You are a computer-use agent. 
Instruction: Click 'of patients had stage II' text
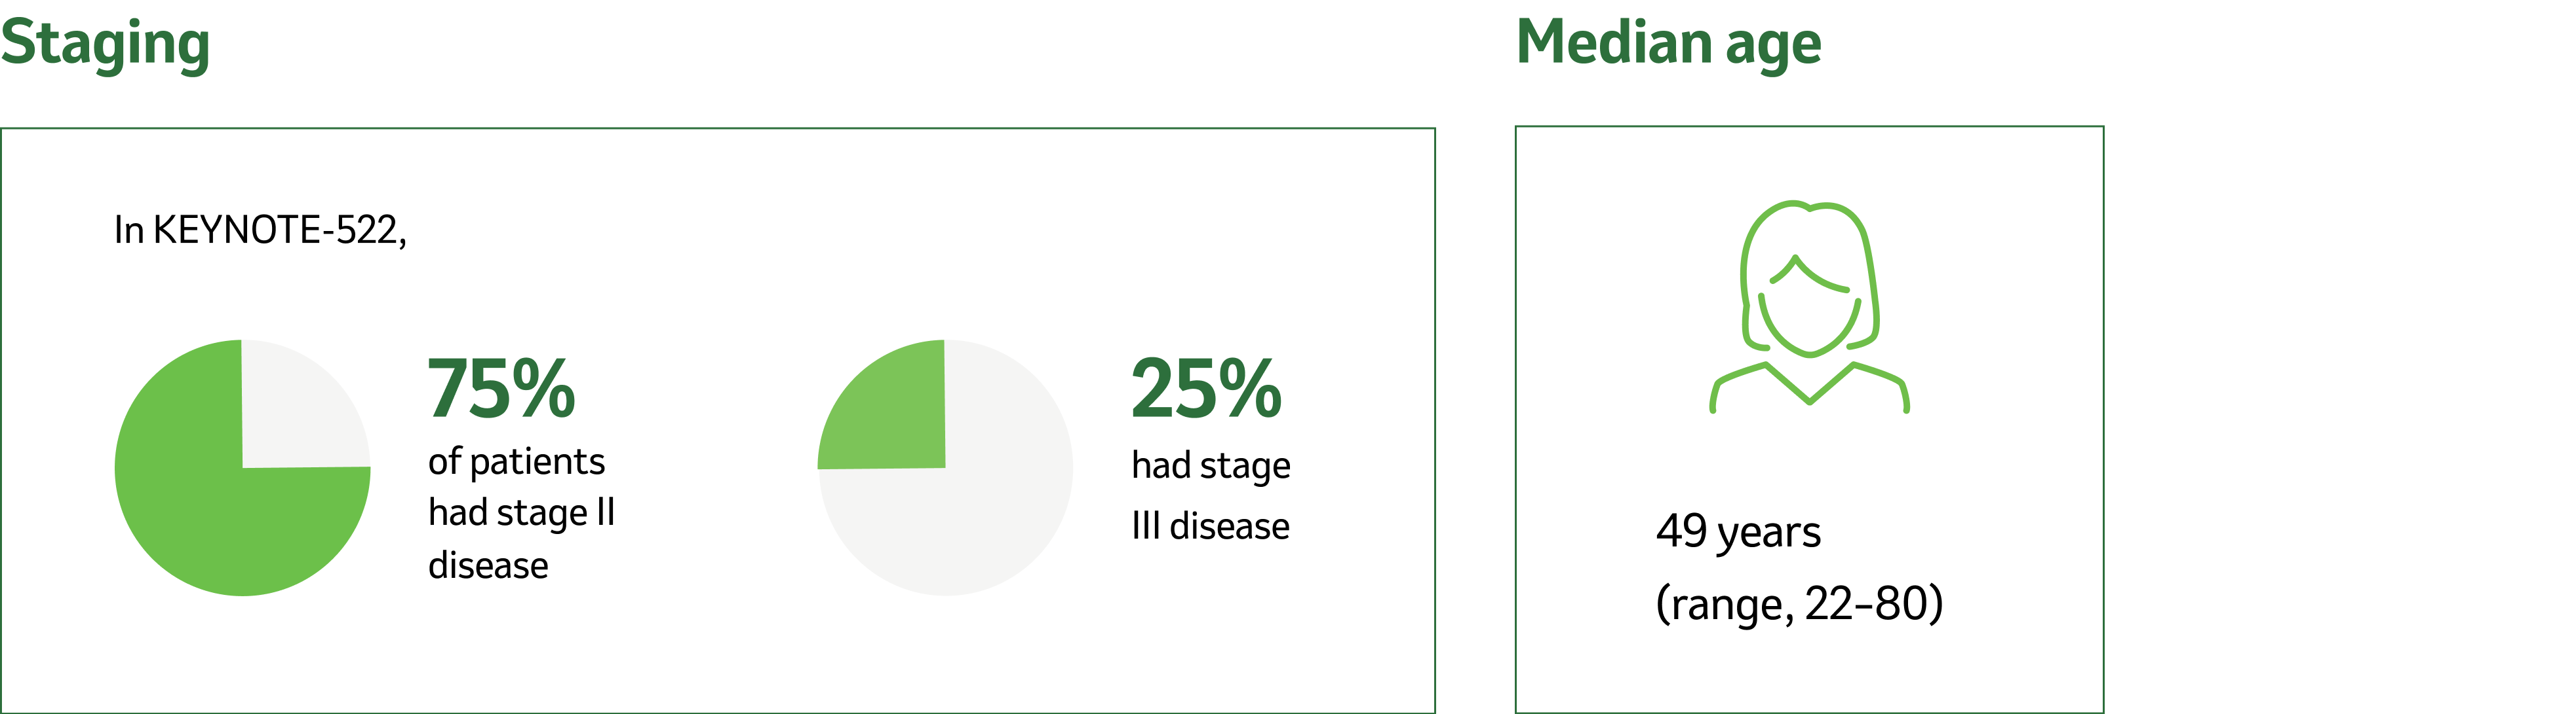tap(521, 488)
